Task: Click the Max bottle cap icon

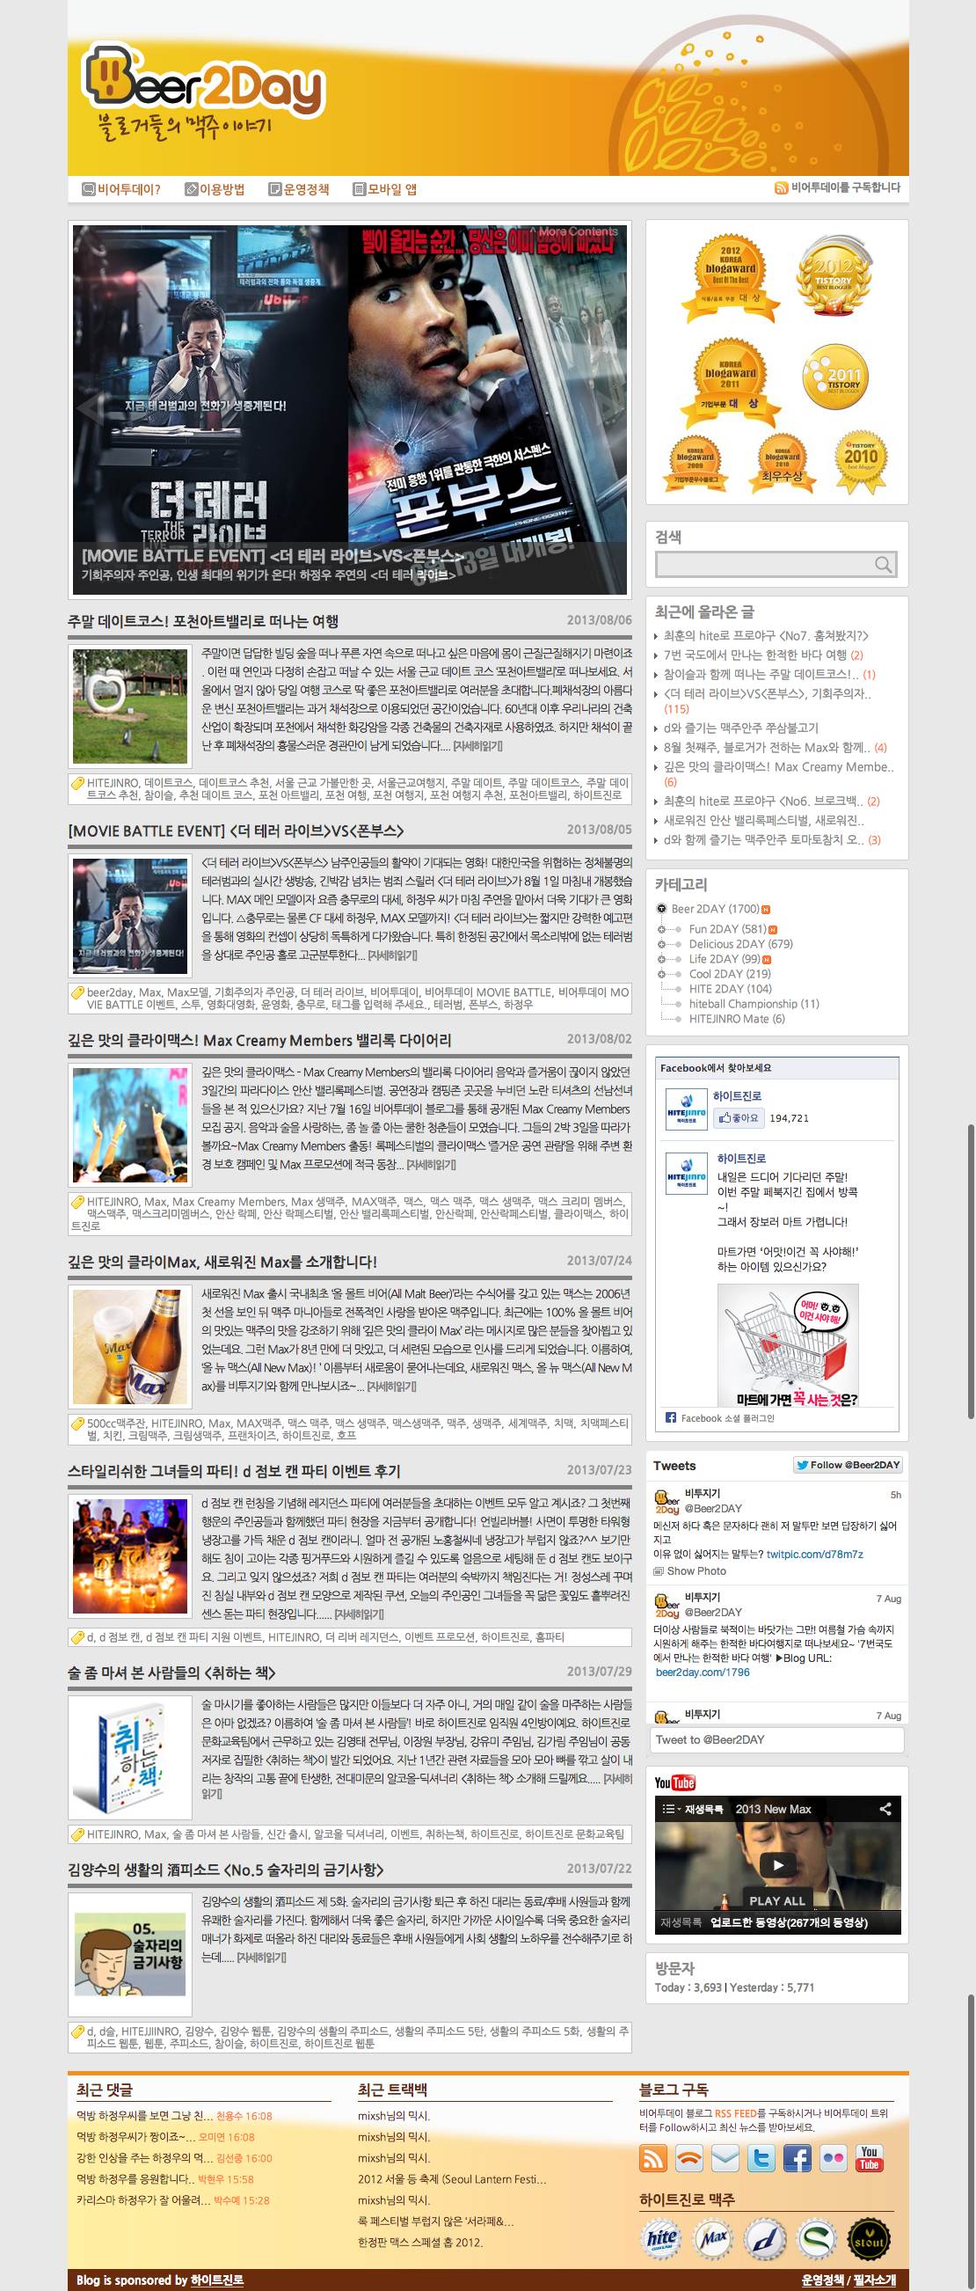Action: point(714,2239)
